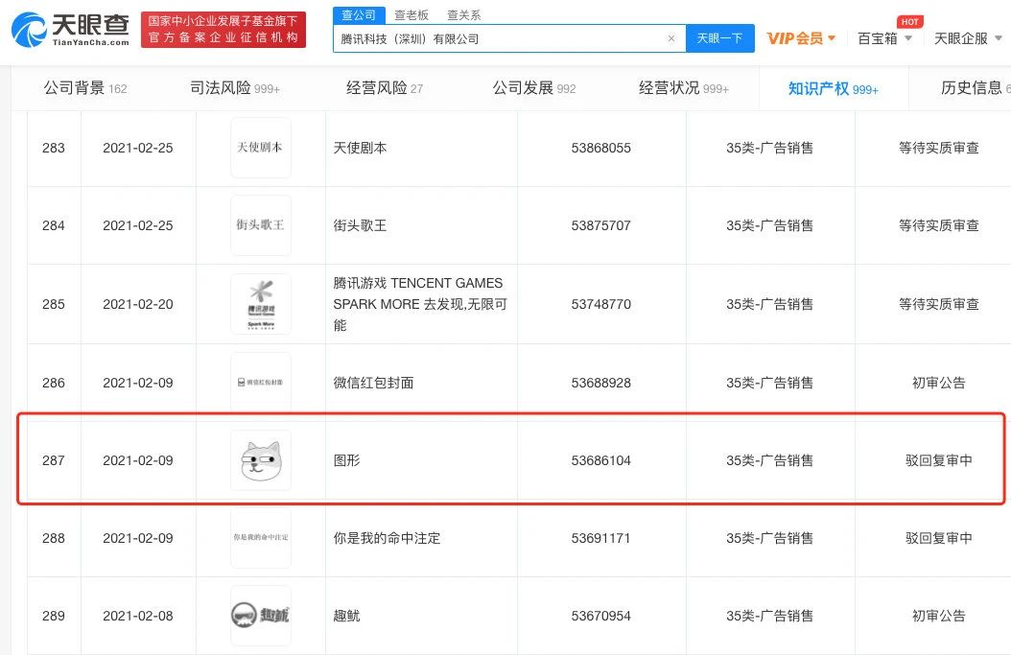1011x655 pixels.
Task: Select registration number 53686104
Action: [600, 460]
